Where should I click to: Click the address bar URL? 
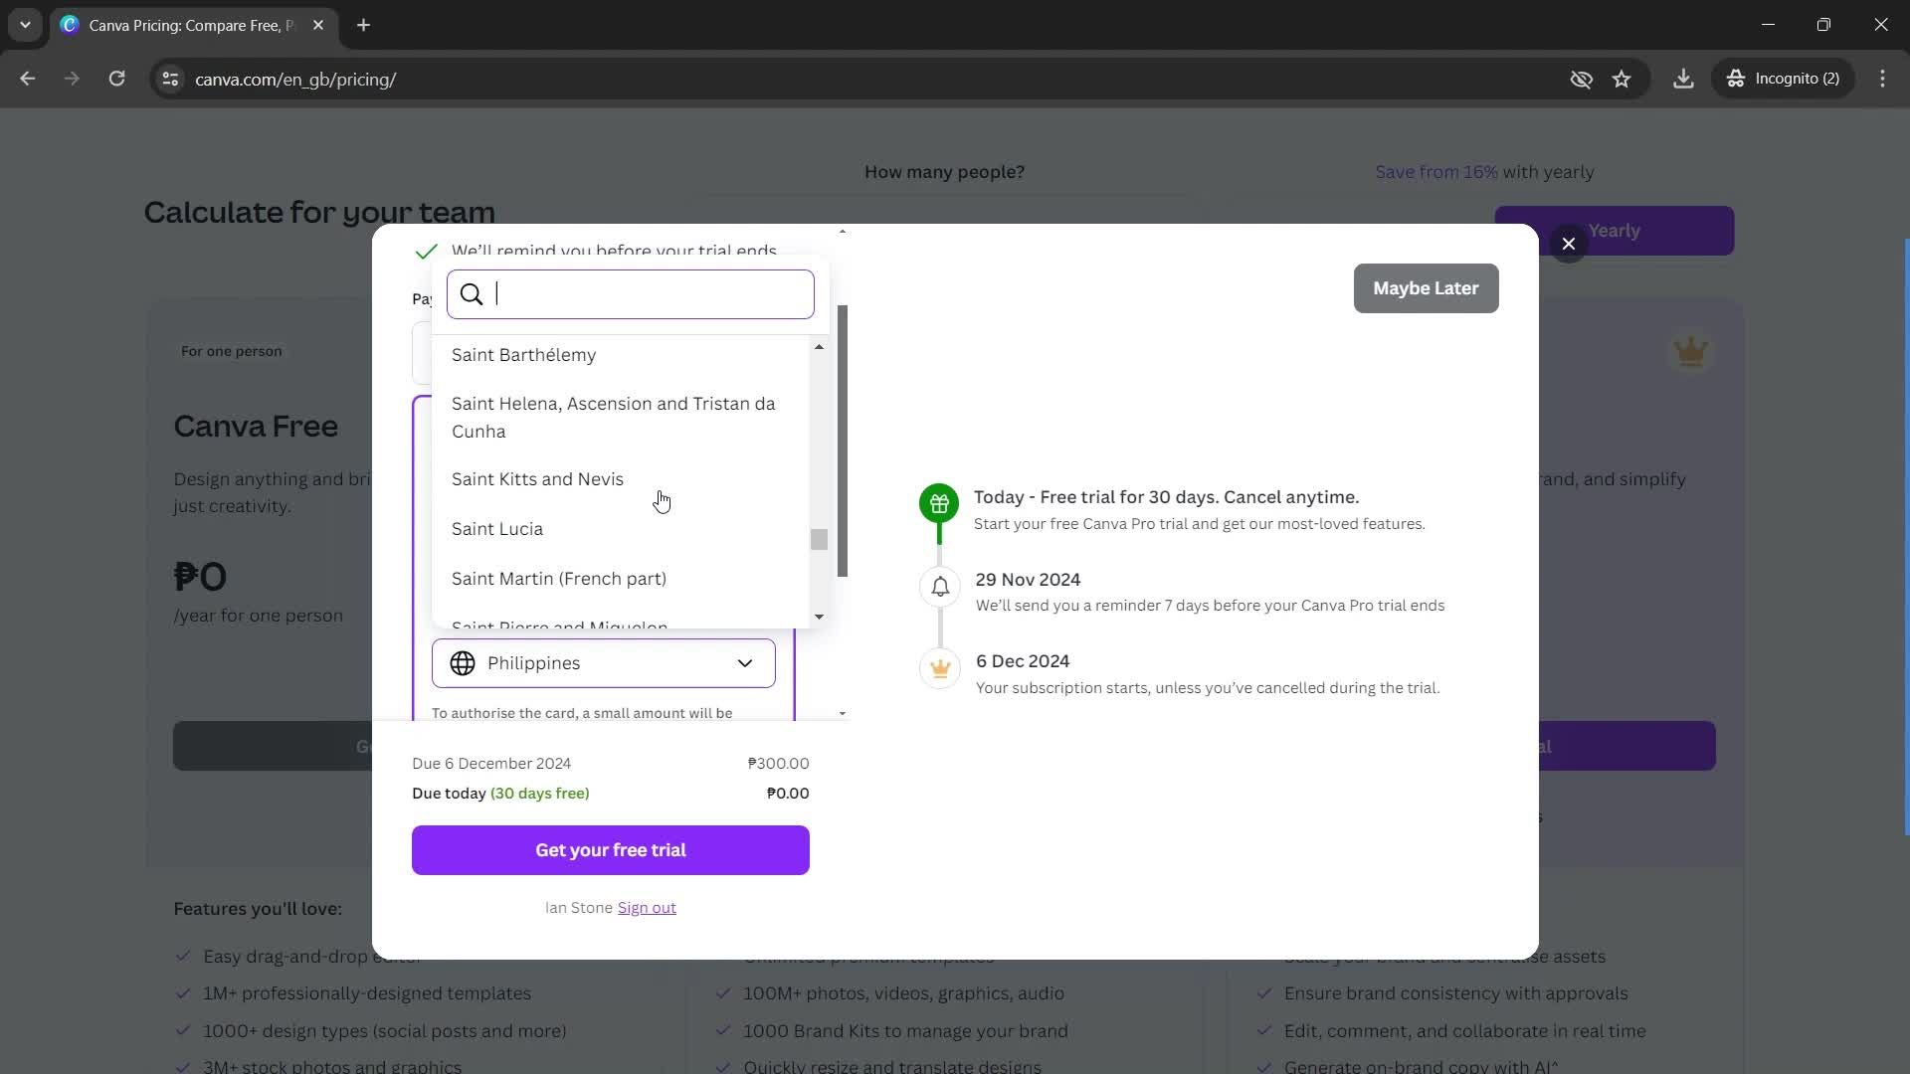pyautogui.click(x=295, y=80)
